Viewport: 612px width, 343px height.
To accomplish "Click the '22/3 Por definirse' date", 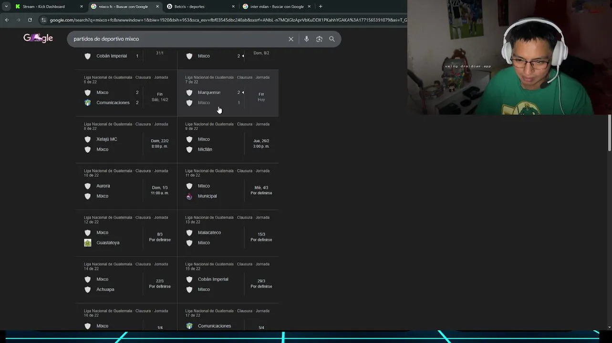I will tap(160, 283).
